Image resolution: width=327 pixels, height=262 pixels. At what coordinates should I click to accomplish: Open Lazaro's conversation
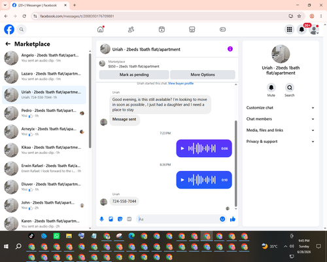click(x=44, y=77)
